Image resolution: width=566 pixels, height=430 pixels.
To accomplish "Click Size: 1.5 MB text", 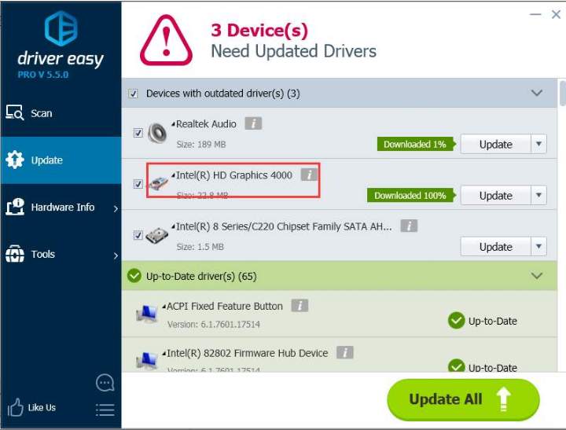I will click(x=200, y=247).
